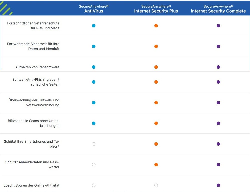
Task: Click orange dot in Smartphones und Tablets row
Action: [x=156, y=144]
